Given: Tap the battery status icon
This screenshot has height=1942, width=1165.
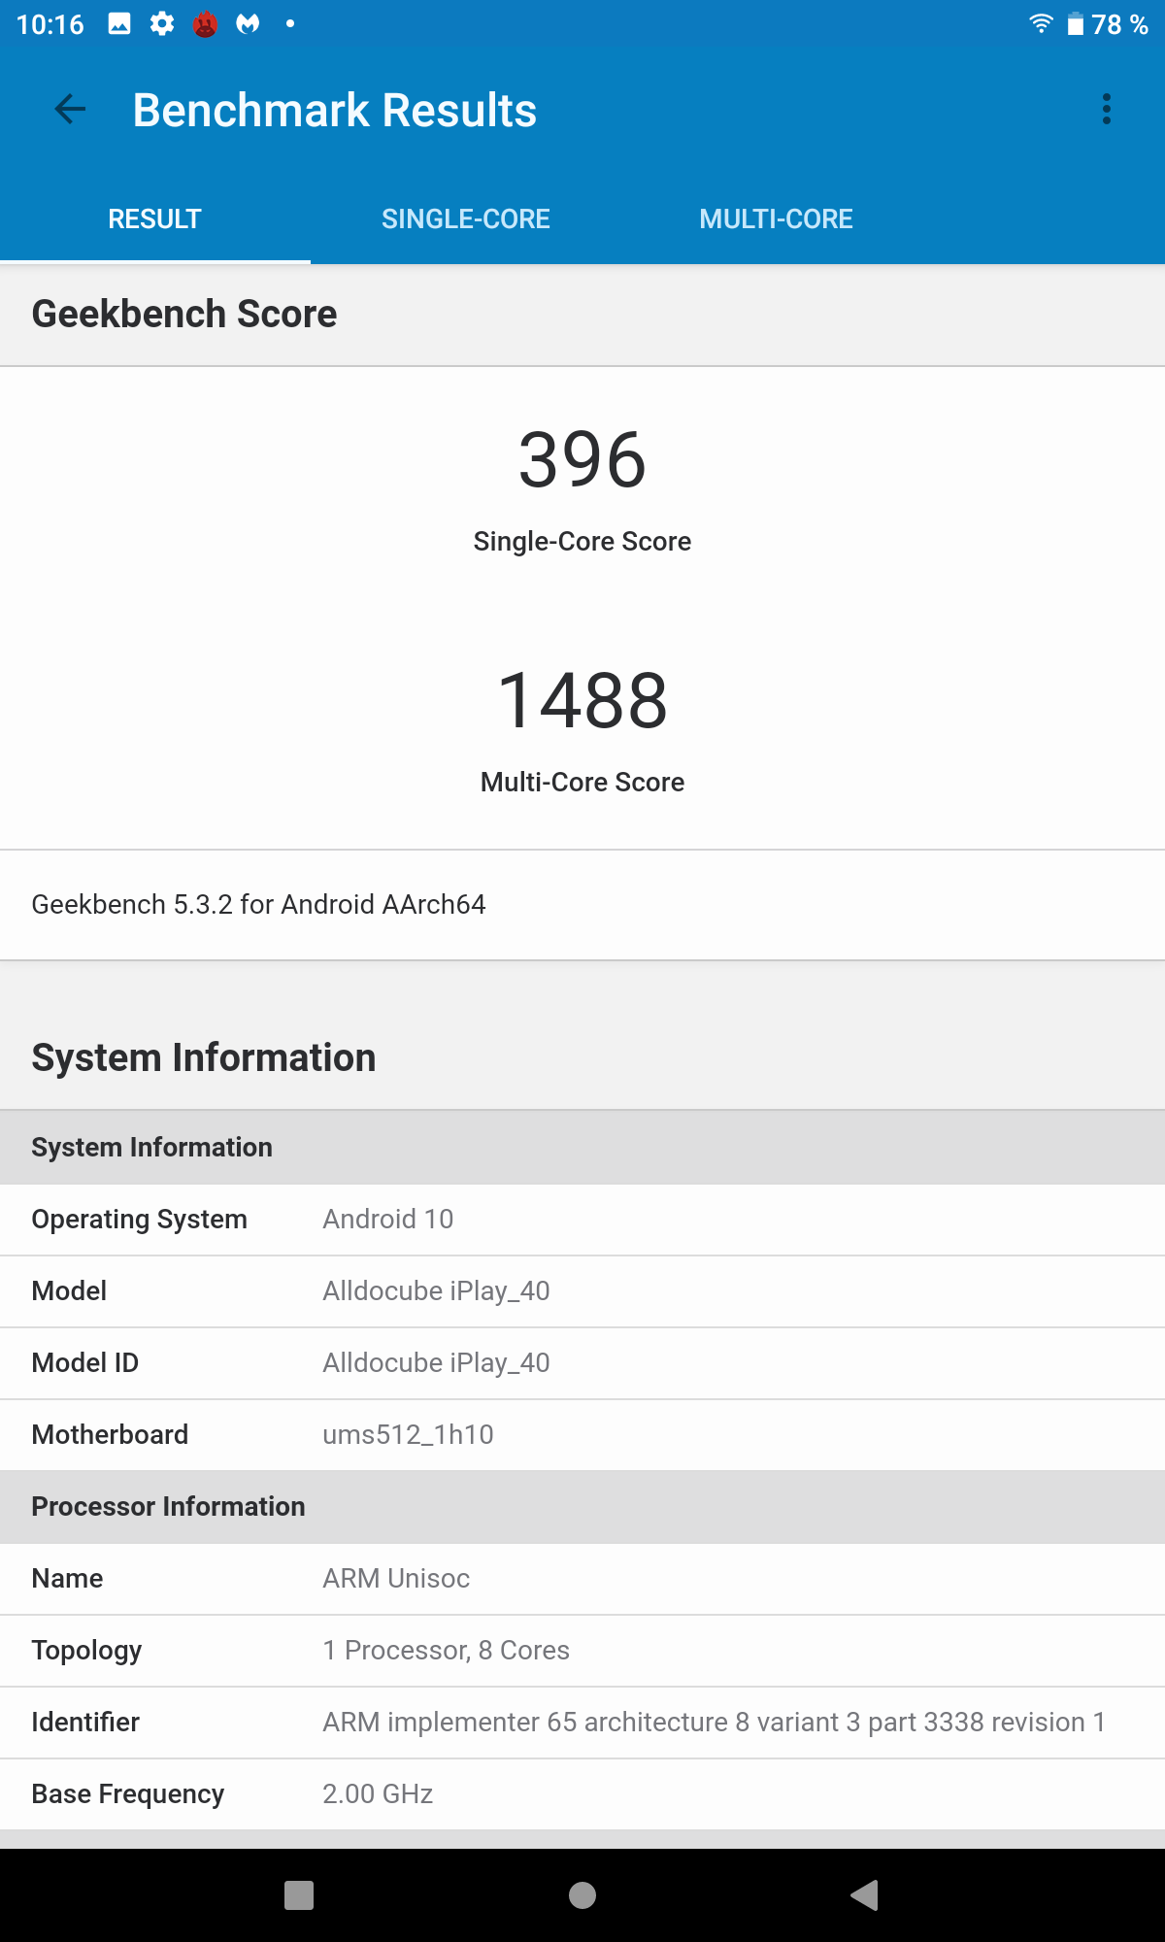Looking at the screenshot, I should 1075,24.
